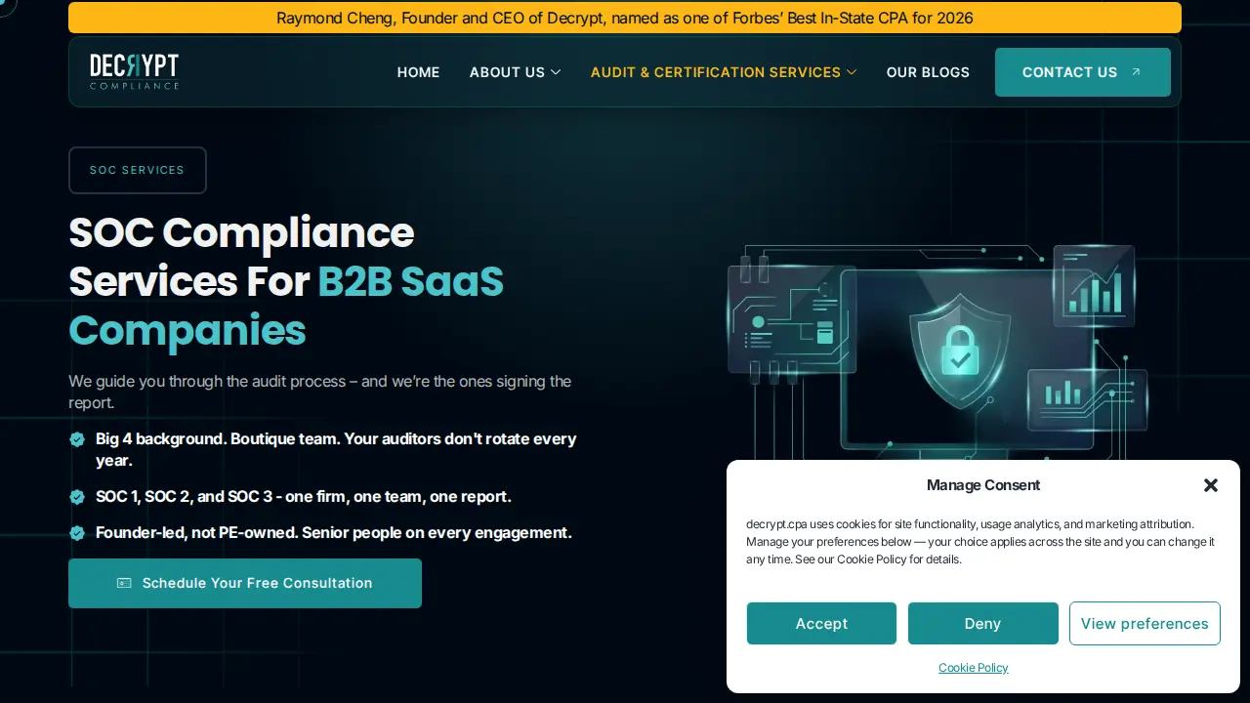The width and height of the screenshot is (1250, 703).
Task: Expand the About Us dropdown chevron
Action: [x=556, y=72]
